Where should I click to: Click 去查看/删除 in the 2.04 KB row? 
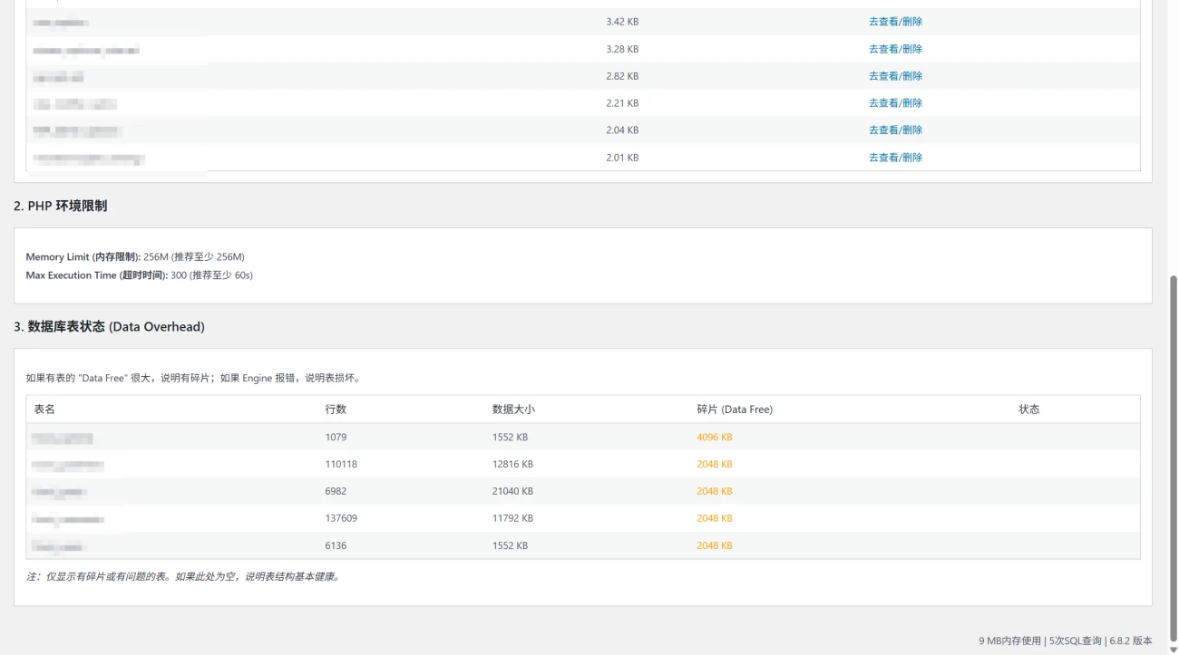[x=895, y=130]
